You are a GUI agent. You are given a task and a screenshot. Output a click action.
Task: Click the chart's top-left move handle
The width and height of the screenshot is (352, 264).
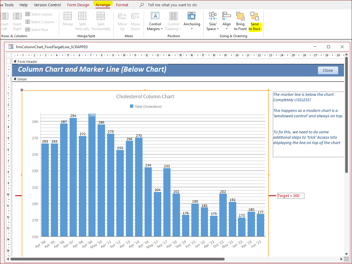pyautogui.click(x=22, y=90)
